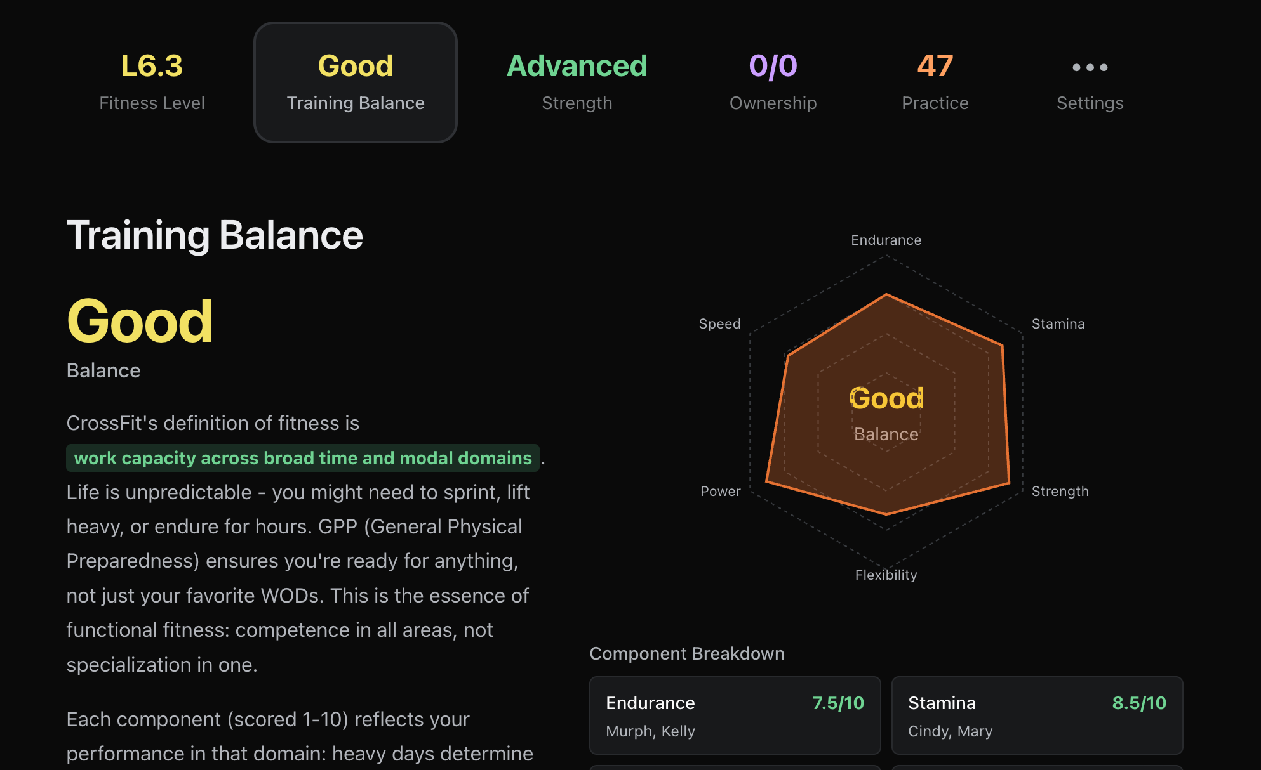Select the Stamina axis label on the radar chart

pyautogui.click(x=1058, y=323)
